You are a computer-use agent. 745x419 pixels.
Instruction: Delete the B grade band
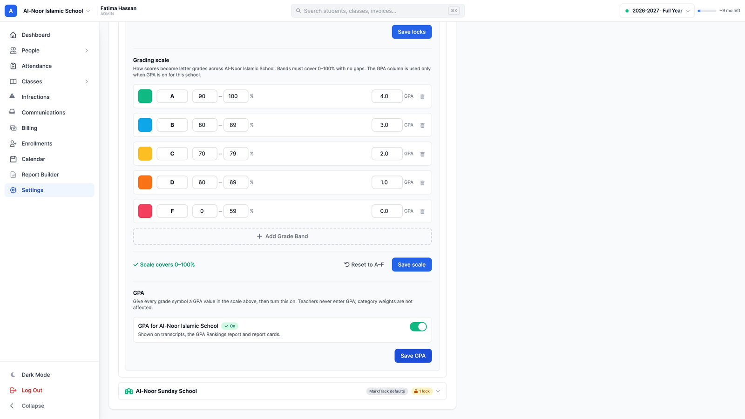[x=422, y=126]
